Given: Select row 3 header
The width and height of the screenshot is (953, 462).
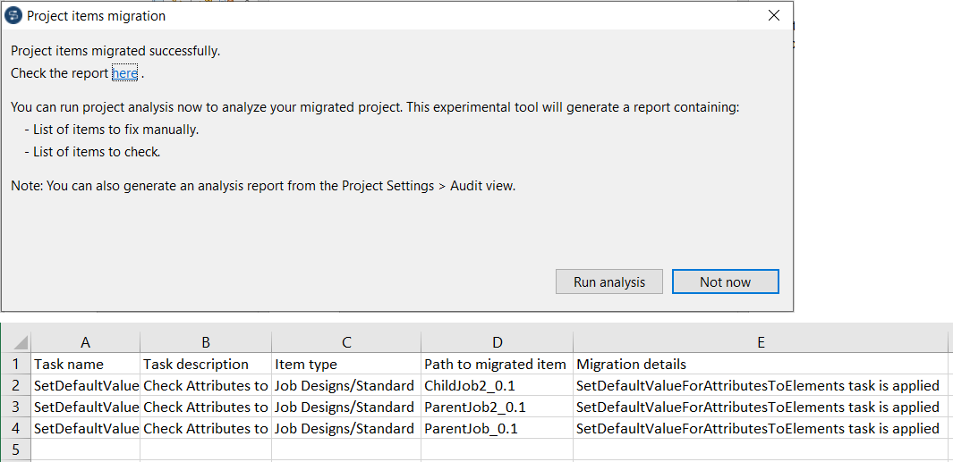Looking at the screenshot, I should [x=15, y=407].
